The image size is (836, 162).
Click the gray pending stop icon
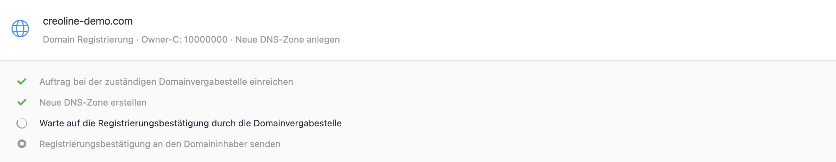(22, 144)
